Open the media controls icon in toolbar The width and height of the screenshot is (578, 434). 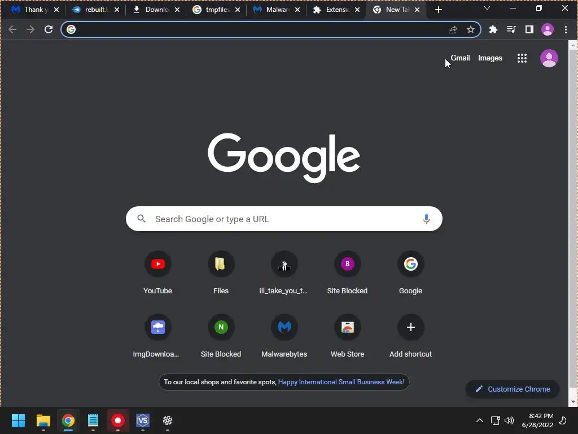[x=511, y=29]
